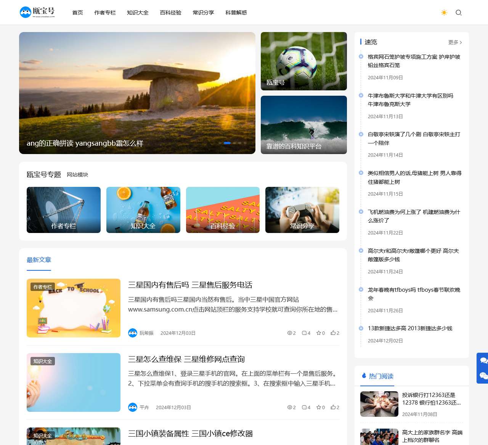Click thumbs-up icon on 三星怎么查维保 article
Screen dimensions: 488x445
333,407
